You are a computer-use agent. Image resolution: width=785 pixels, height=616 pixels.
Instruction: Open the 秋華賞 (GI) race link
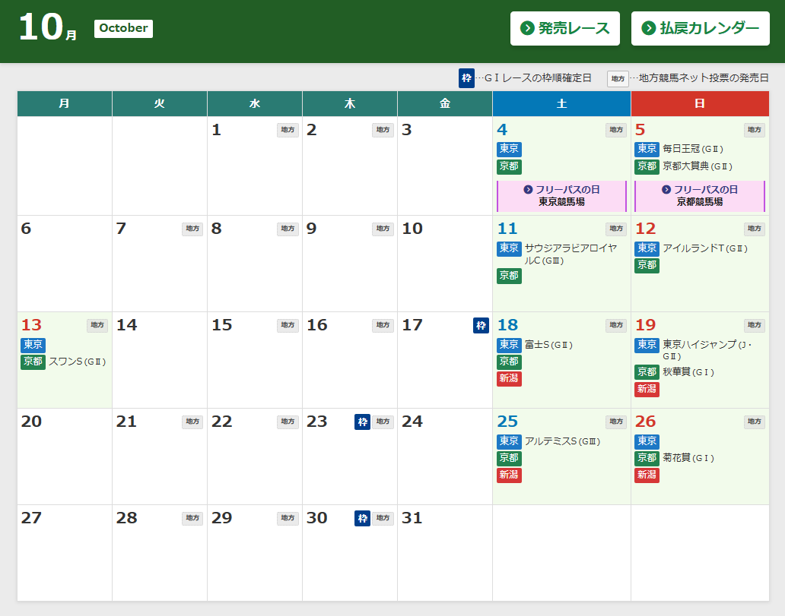tap(688, 372)
